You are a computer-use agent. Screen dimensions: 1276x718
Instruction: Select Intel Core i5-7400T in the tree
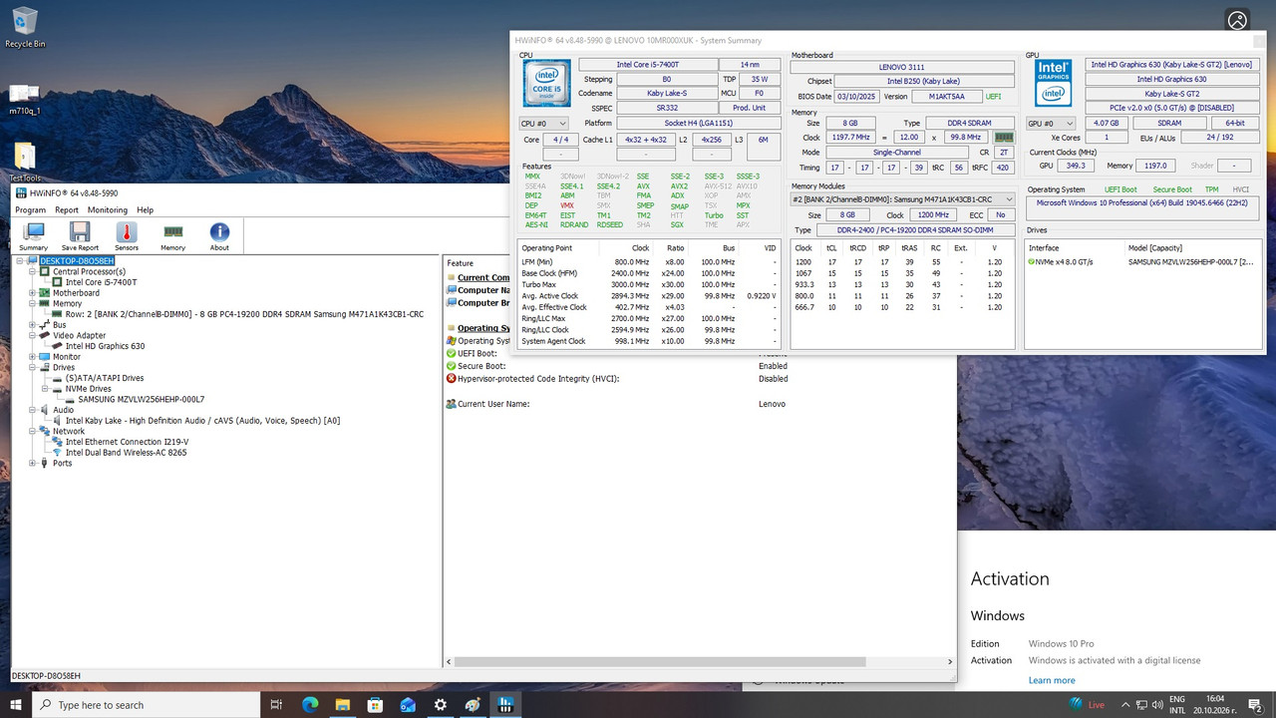[101, 282]
